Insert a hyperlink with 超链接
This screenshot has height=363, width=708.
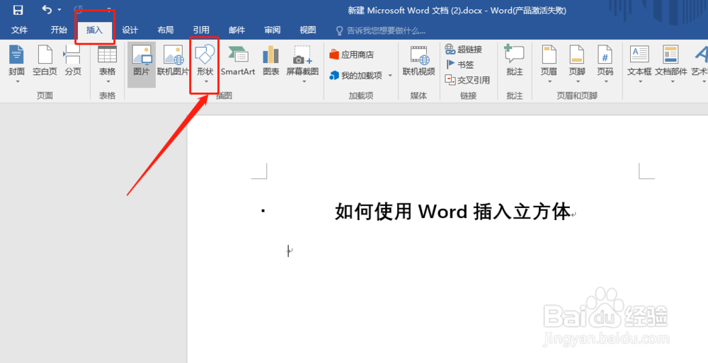(x=464, y=50)
